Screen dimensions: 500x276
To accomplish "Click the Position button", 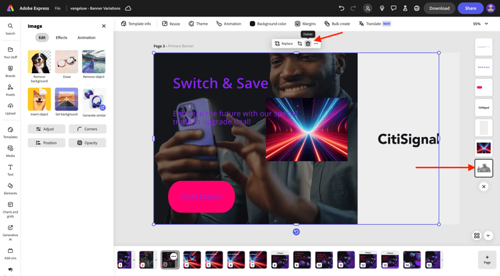I will point(47,143).
